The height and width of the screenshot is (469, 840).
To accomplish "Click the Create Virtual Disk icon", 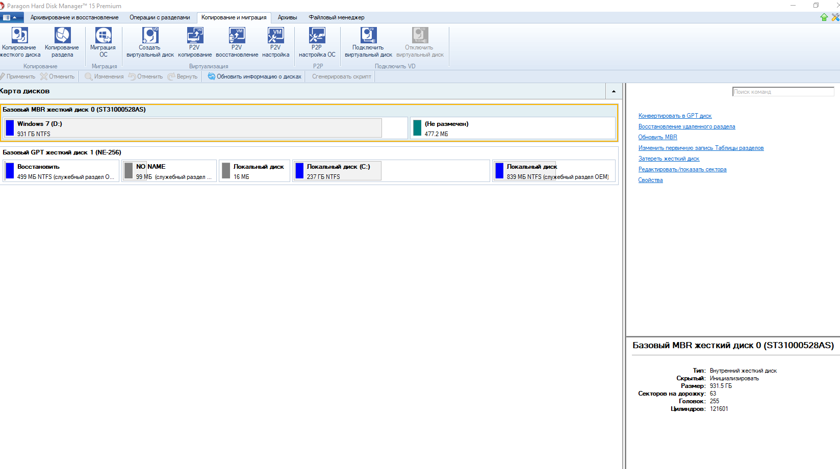I will (x=150, y=36).
